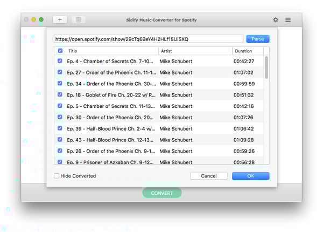Click the yellow minimize window button

(33, 19)
